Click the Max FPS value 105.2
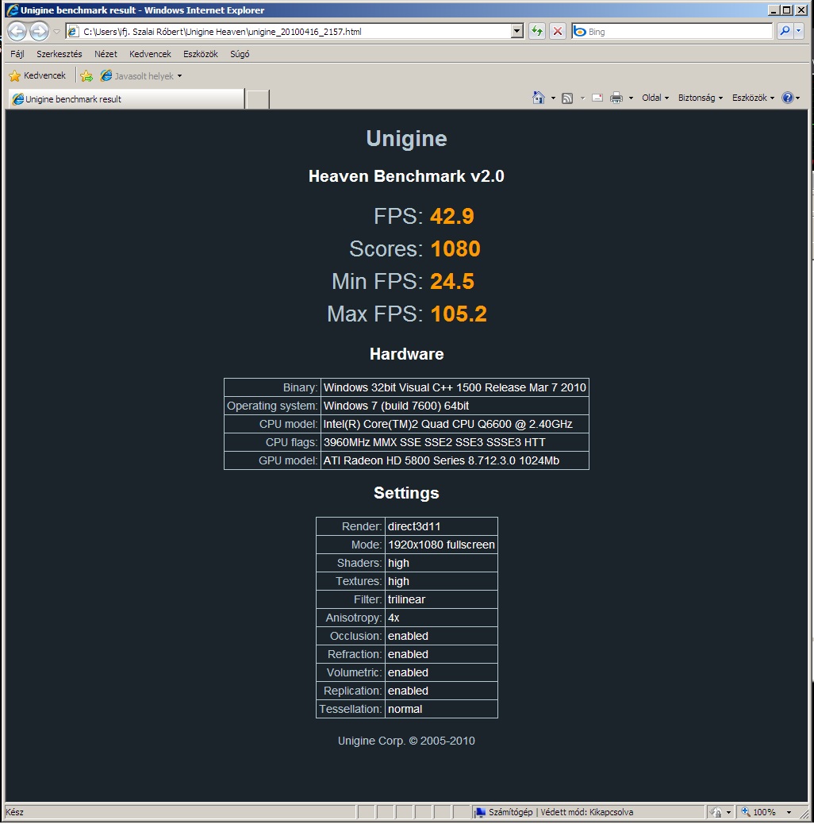The height and width of the screenshot is (824, 814). click(459, 314)
